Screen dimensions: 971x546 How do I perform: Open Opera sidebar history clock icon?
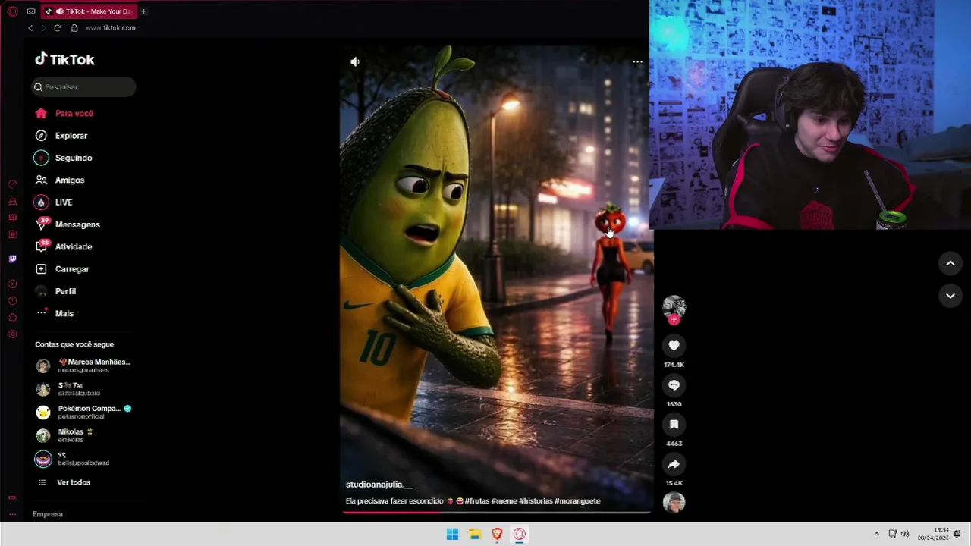click(x=12, y=300)
